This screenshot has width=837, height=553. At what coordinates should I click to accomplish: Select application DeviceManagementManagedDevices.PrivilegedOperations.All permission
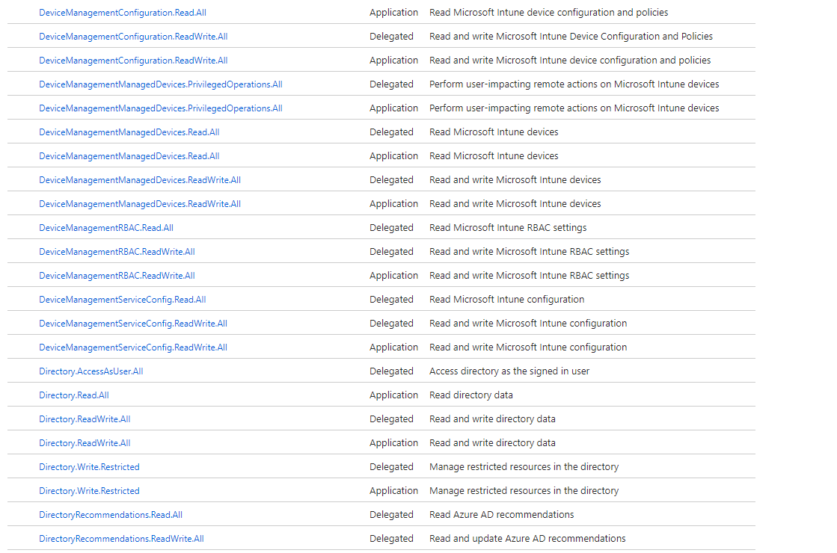point(161,108)
